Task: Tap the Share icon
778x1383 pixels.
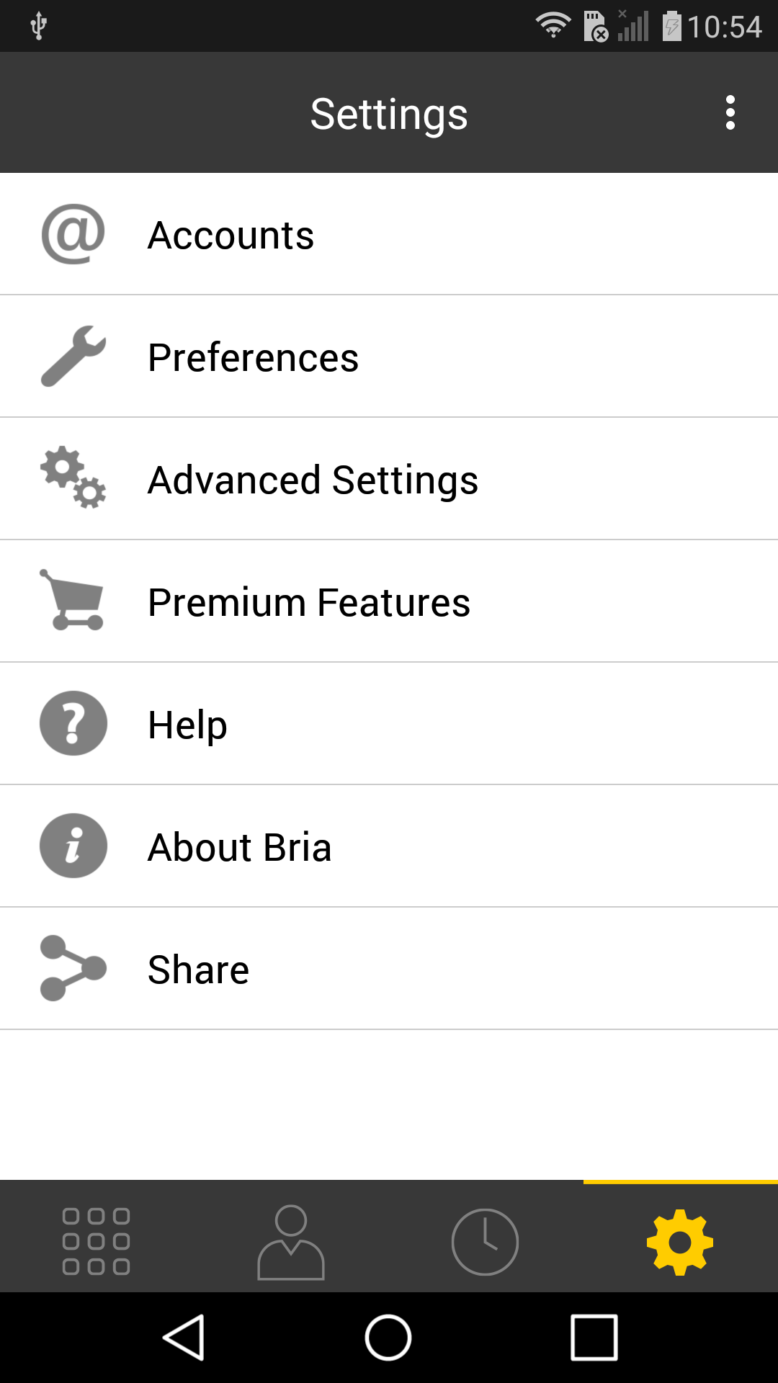Action: [73, 968]
